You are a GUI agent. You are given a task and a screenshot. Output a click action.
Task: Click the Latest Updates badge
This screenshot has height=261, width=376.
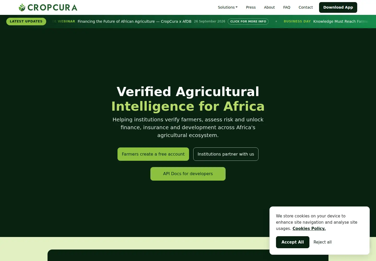tap(26, 21)
